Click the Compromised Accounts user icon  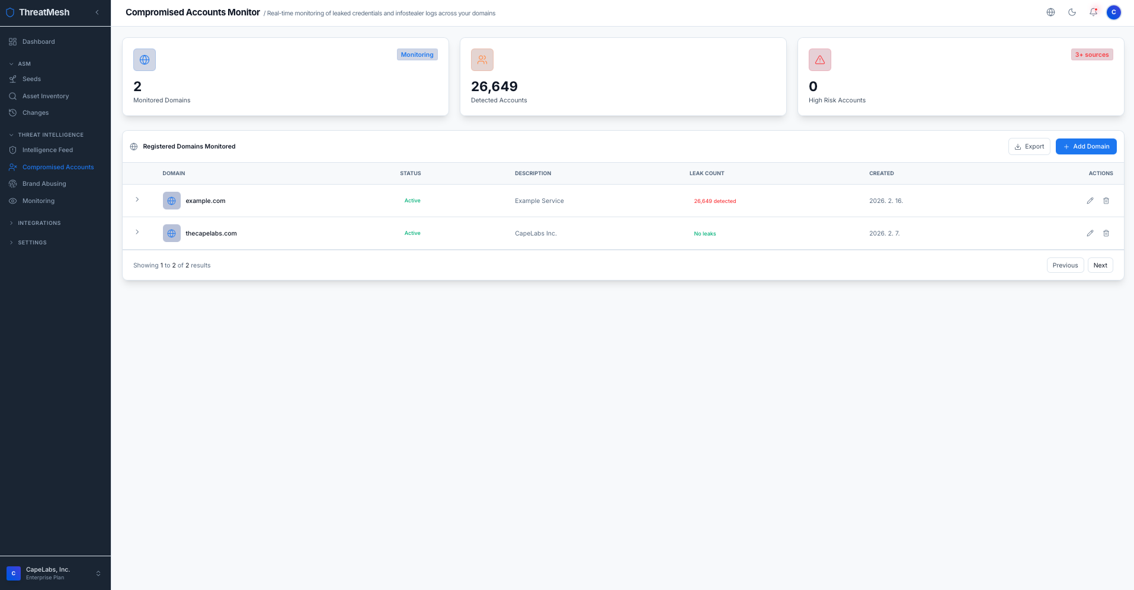tap(12, 167)
